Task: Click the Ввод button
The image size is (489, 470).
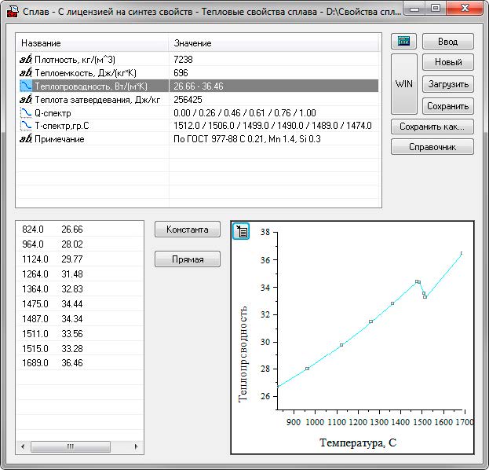Action: click(x=447, y=42)
